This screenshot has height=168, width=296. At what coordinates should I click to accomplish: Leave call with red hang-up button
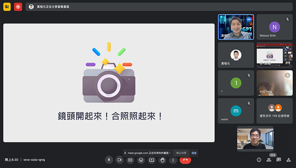point(185,160)
